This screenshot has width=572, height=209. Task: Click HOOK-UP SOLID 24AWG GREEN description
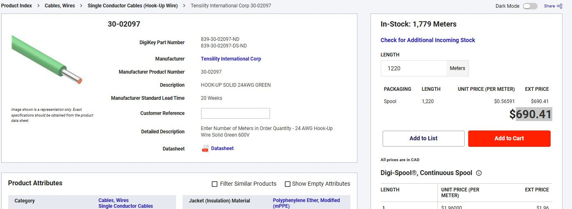click(236, 85)
